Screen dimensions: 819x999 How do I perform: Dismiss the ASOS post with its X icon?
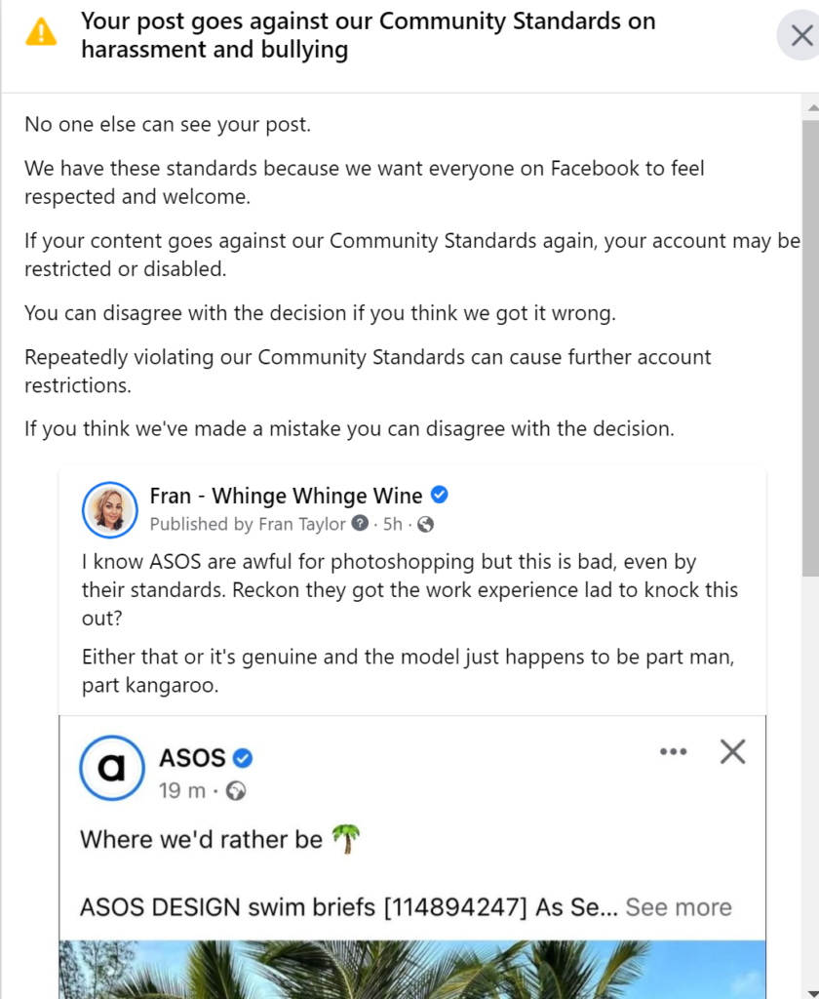pyautogui.click(x=732, y=752)
